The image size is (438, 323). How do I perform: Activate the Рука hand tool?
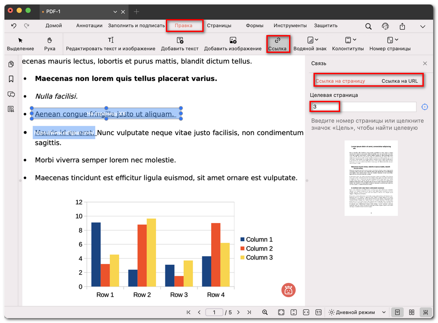[50, 44]
